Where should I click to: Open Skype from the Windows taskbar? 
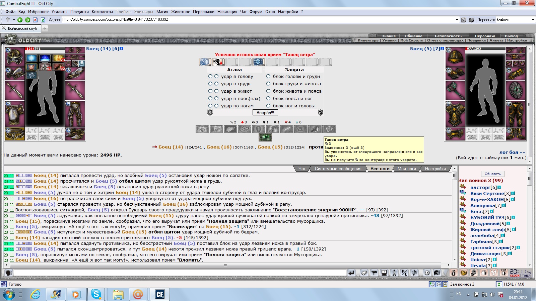coord(96,294)
